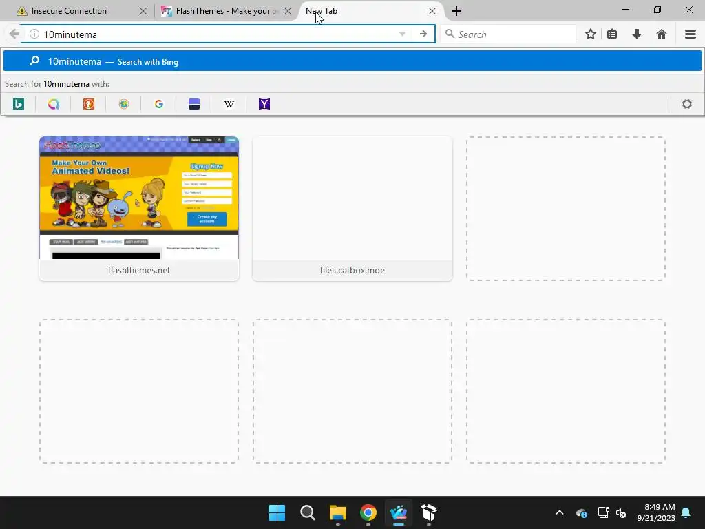The width and height of the screenshot is (705, 529).
Task: Search with the Wikipedia engine icon
Action: point(229,105)
